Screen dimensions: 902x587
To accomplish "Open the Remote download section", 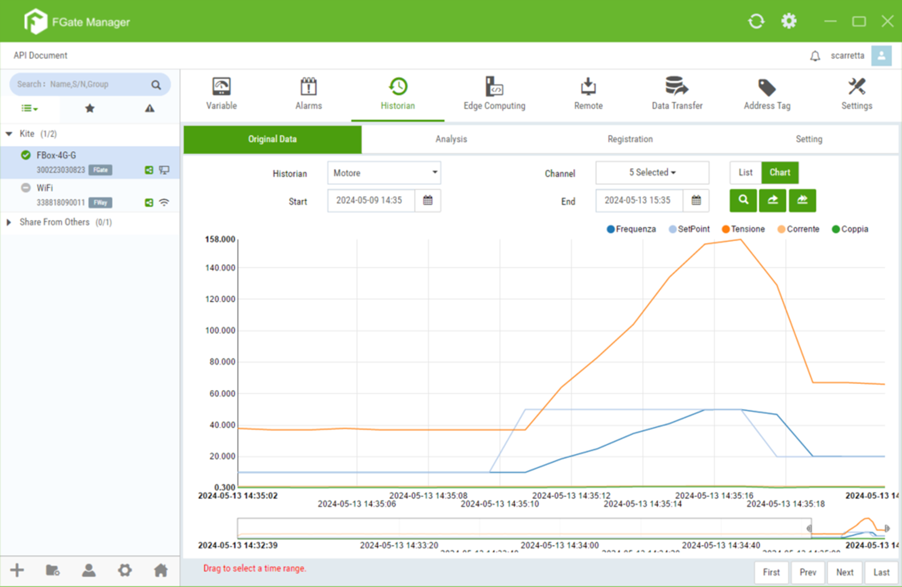I will (x=588, y=93).
